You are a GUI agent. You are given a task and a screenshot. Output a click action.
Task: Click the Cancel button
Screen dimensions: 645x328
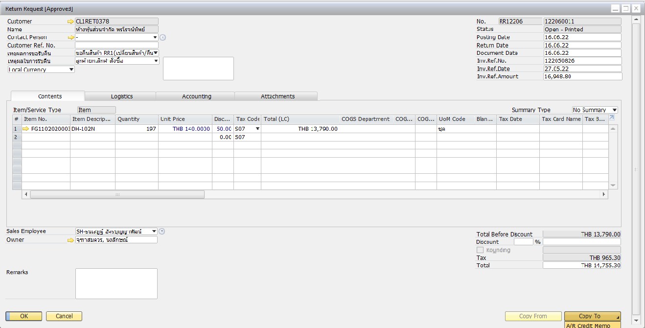64,316
